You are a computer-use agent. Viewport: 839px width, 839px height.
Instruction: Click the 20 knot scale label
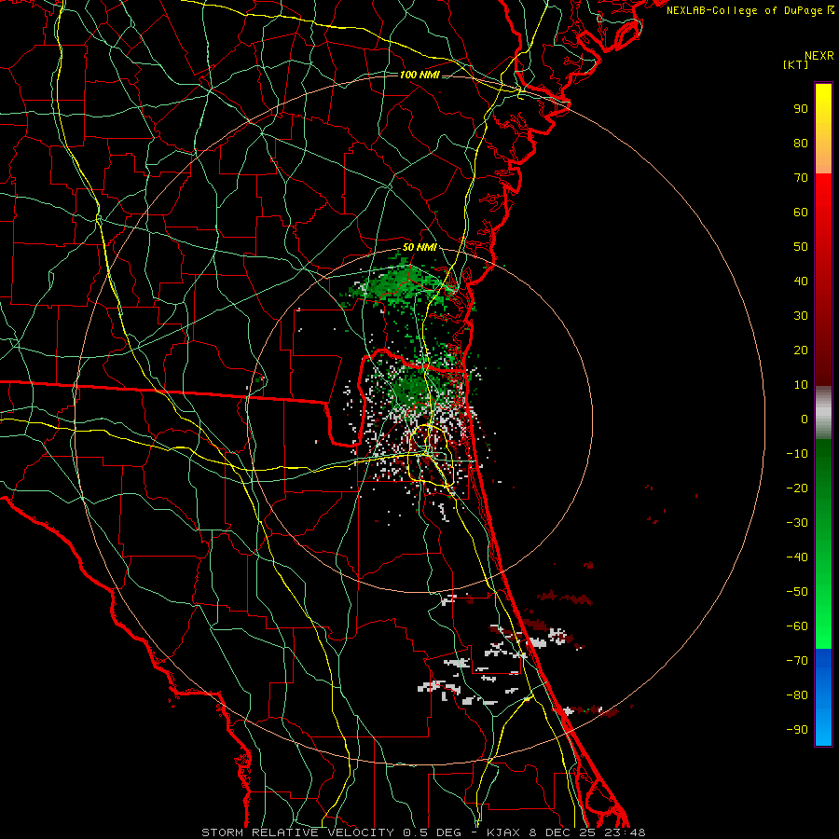click(801, 350)
